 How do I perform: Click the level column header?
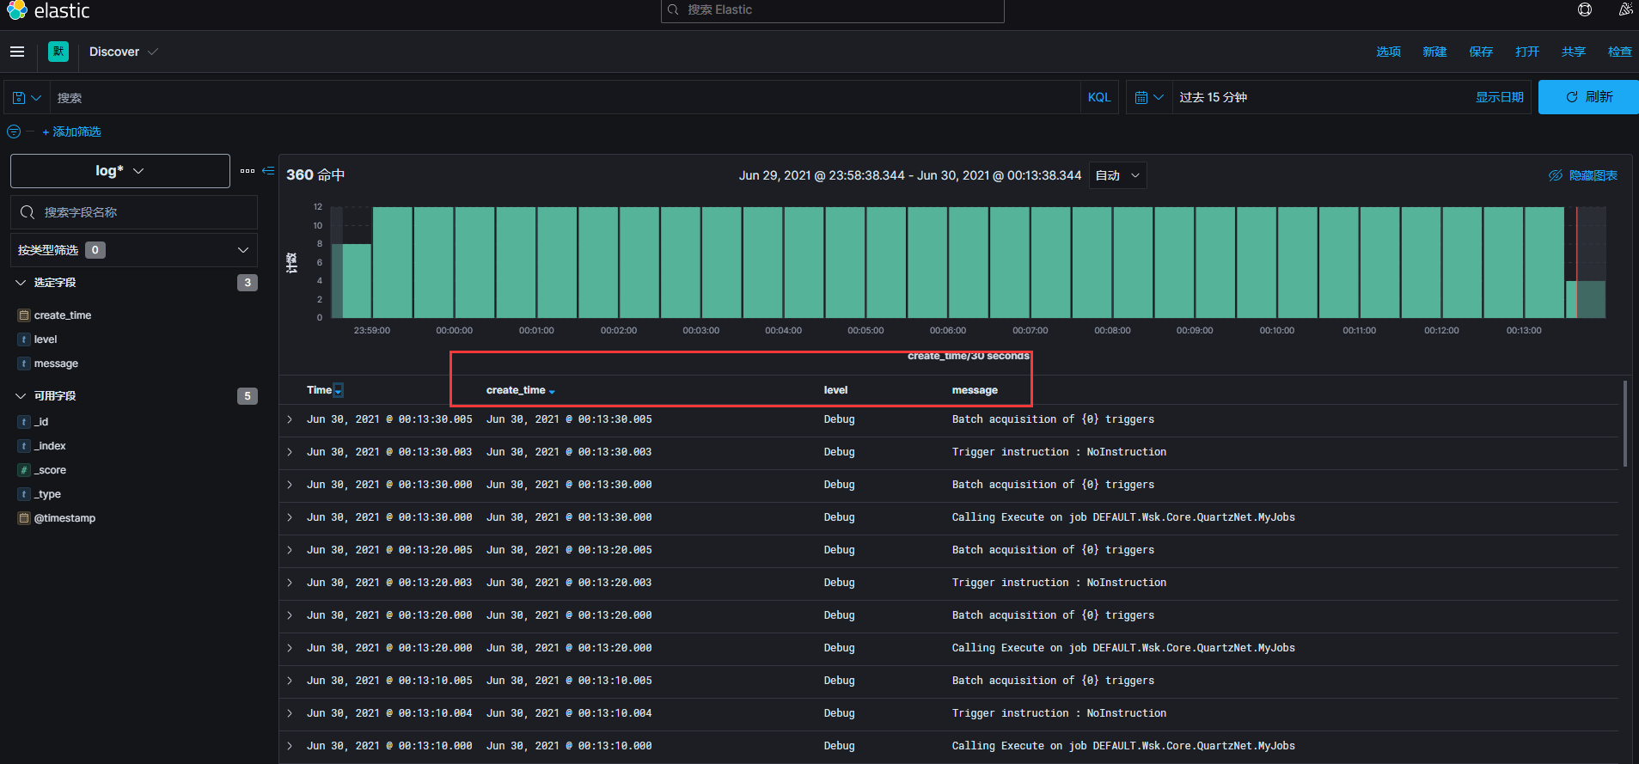(835, 390)
